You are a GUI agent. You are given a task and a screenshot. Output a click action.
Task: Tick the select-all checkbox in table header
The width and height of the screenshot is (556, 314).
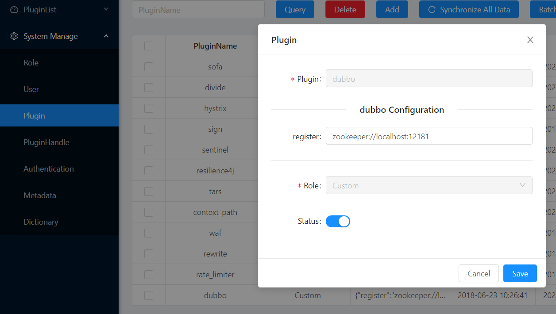tap(149, 46)
